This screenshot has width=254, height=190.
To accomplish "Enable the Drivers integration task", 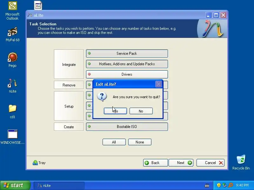I will pos(127,74).
